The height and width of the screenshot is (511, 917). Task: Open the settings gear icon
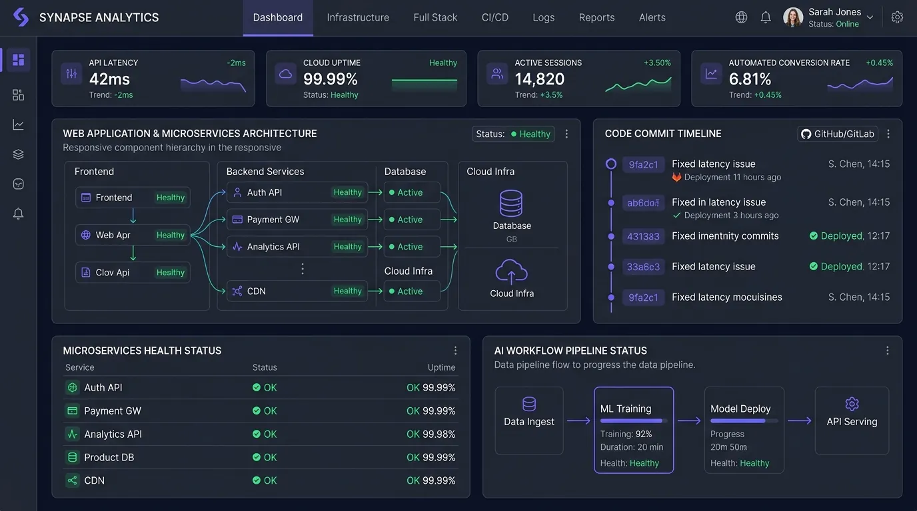pos(897,17)
